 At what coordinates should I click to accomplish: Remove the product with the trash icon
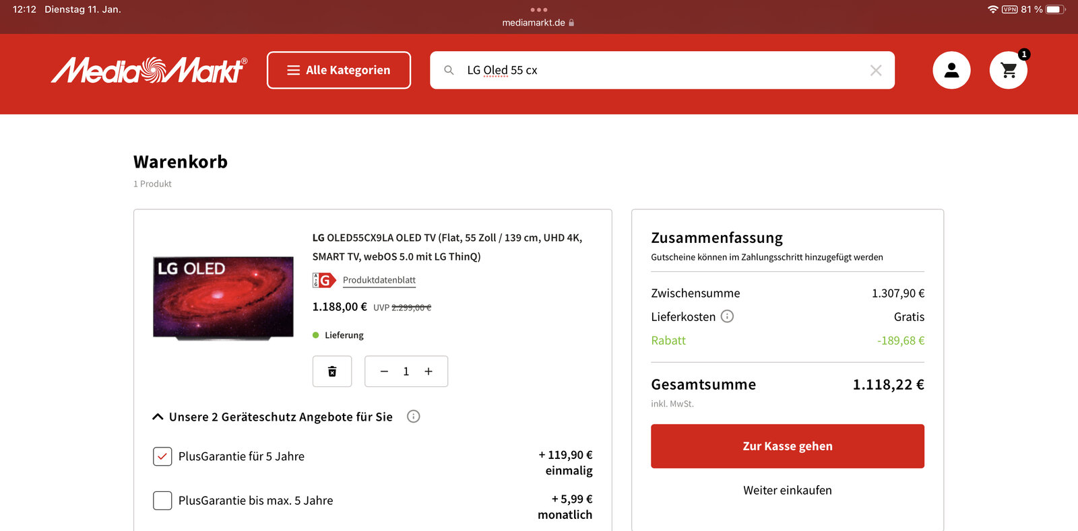(x=332, y=371)
